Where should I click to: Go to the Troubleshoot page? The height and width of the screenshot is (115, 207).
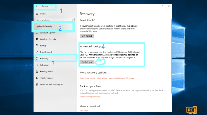point(46,52)
